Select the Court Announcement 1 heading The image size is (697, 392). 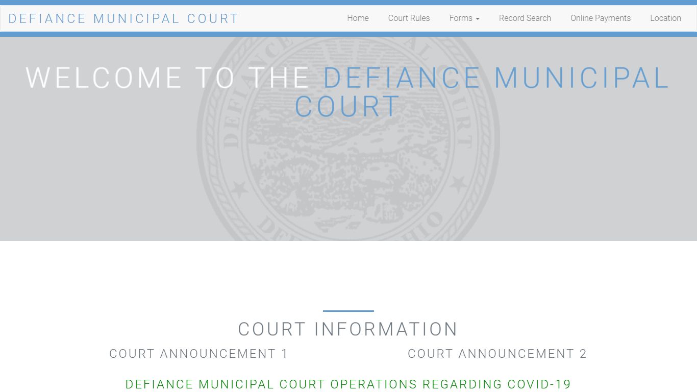[x=199, y=354]
